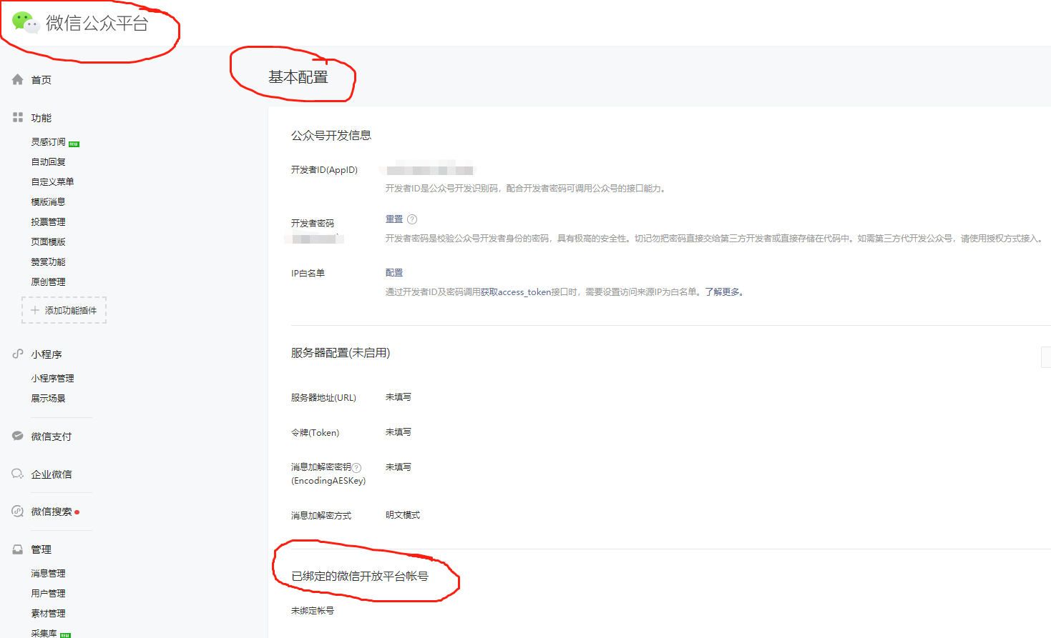Open 灵感订阅 in the sidebar

click(49, 142)
